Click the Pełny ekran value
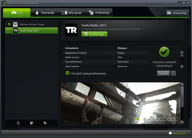 point(123,62)
